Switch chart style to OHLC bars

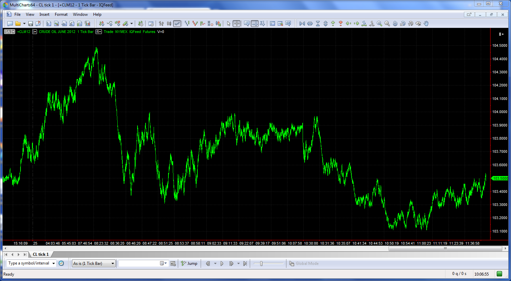click(161, 24)
